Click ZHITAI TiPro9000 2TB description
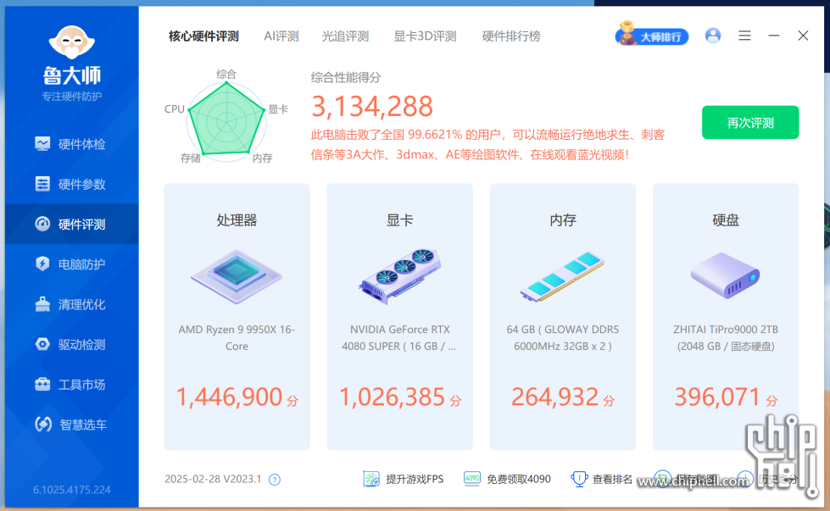This screenshot has height=511, width=830. (x=726, y=337)
